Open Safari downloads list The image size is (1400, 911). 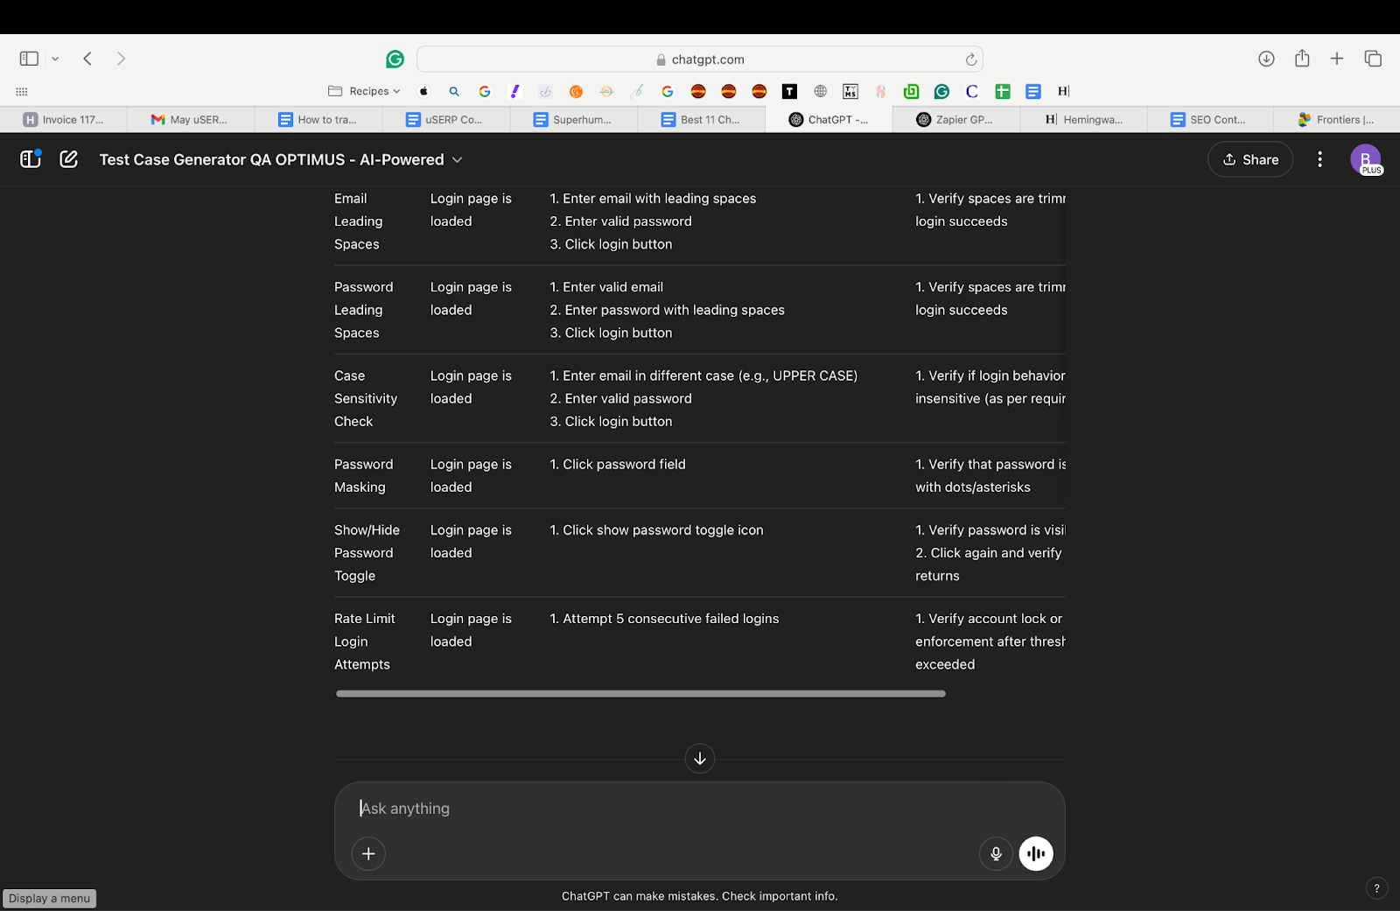click(1266, 59)
